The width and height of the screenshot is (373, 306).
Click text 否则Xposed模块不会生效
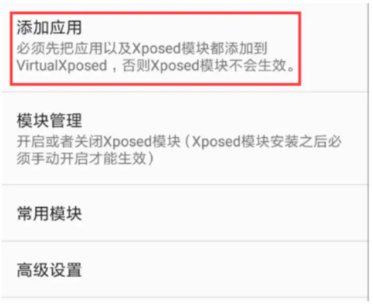coord(204,66)
